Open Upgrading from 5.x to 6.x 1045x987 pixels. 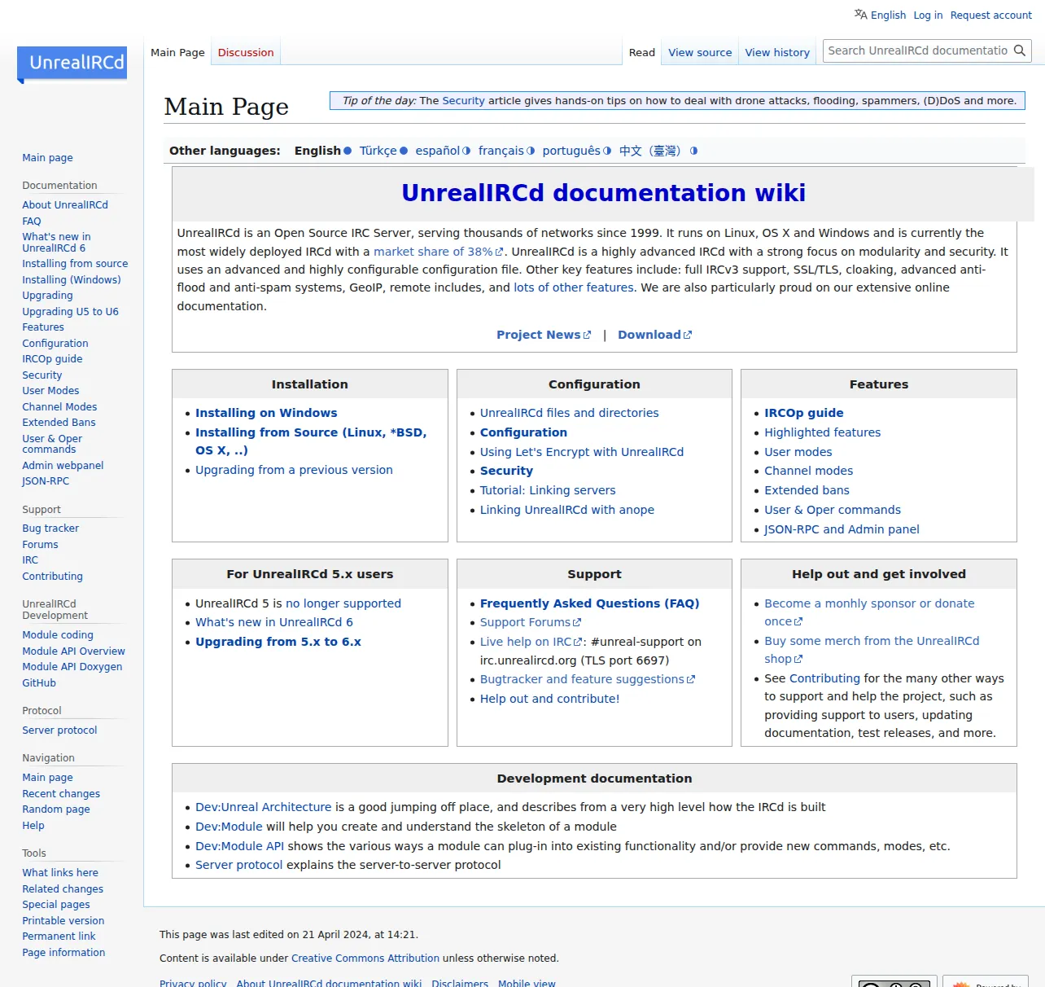click(278, 642)
